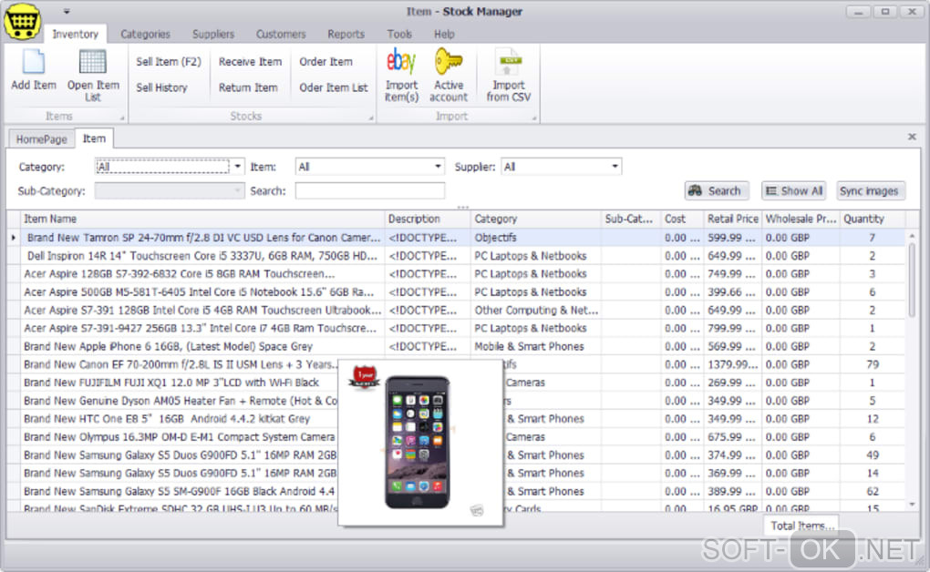Sort by the Retail Price column header

coord(732,219)
